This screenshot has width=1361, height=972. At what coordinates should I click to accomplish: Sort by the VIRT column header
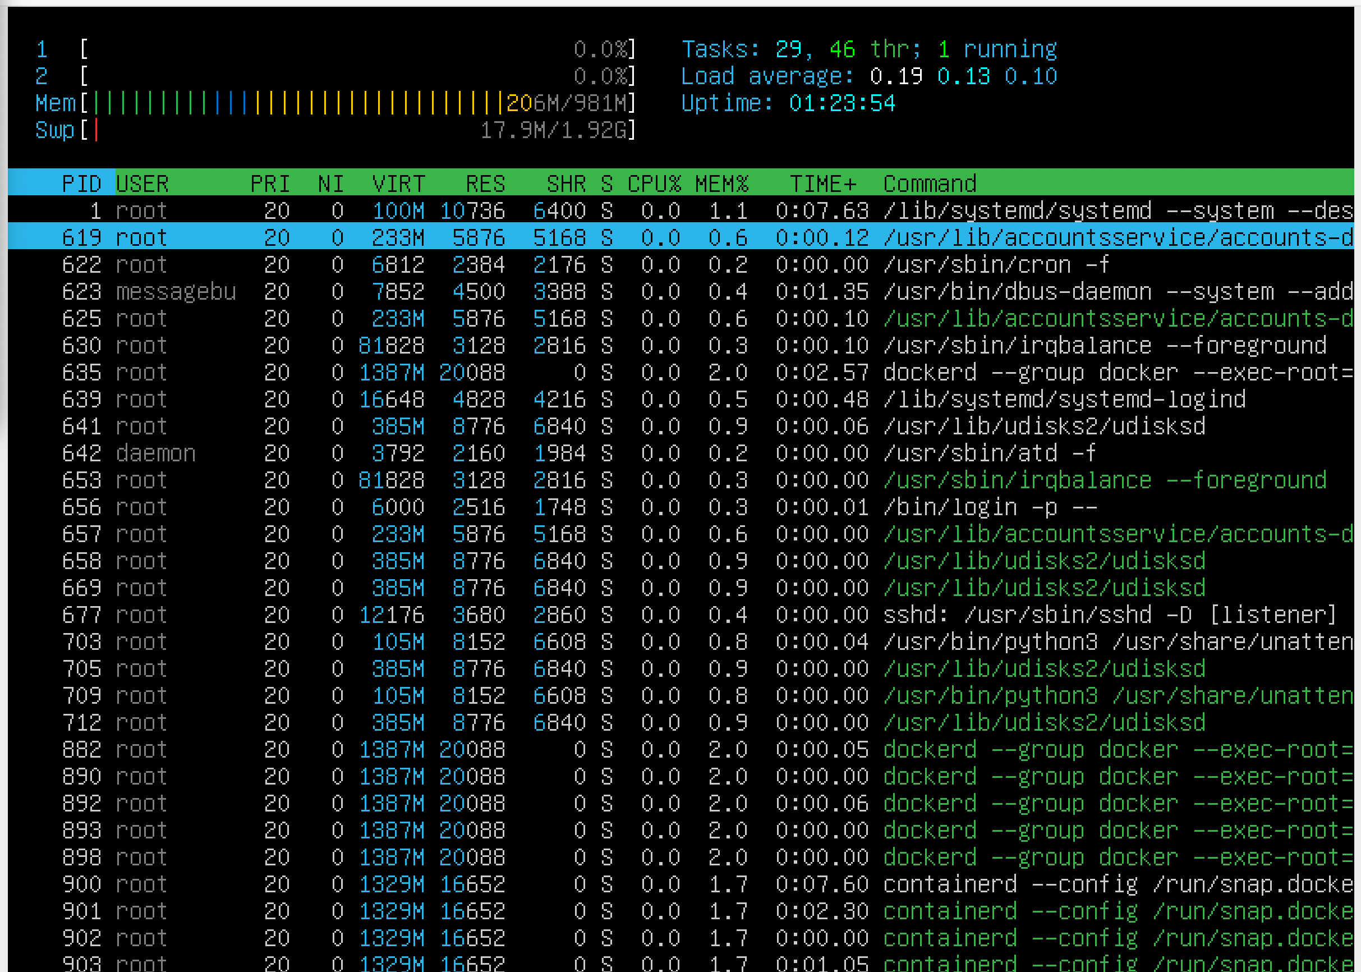coord(398,183)
